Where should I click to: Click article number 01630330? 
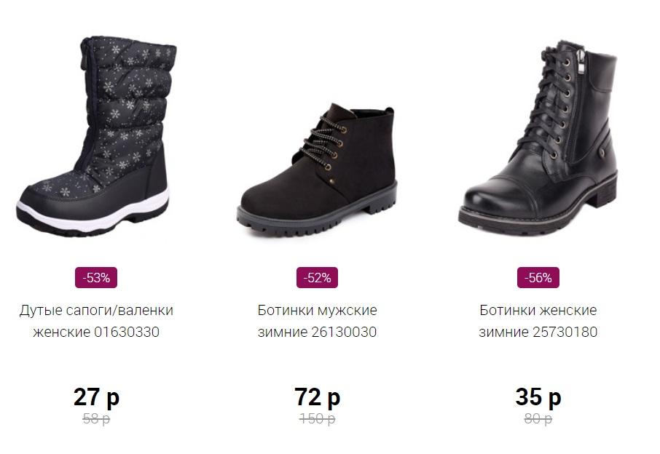126,332
